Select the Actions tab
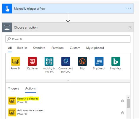140x119 pixels. (30, 88)
